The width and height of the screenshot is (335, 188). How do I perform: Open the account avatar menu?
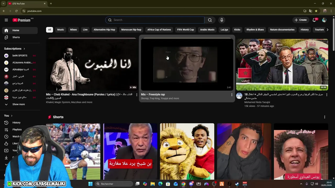[324, 20]
